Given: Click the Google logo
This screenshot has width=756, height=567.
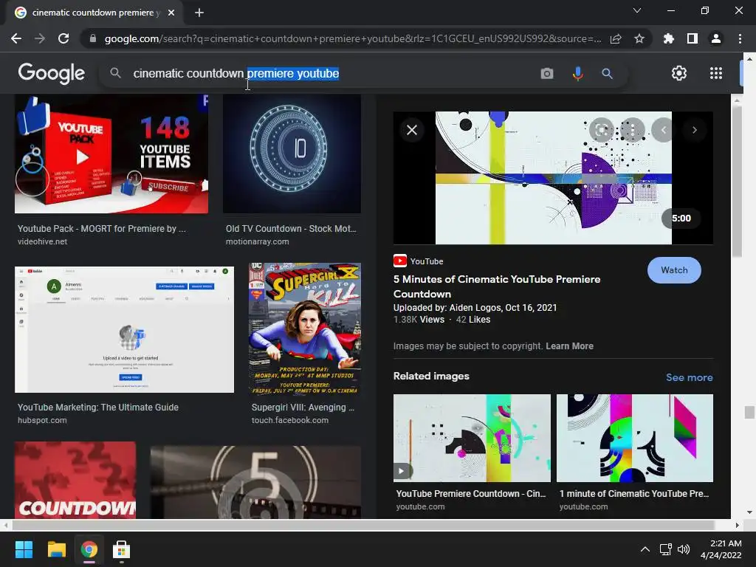Looking at the screenshot, I should pos(52,73).
